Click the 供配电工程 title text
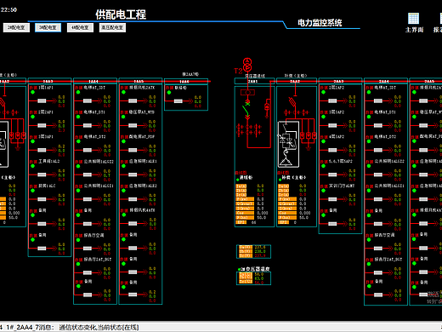Screen dimensions: 442x332 (x=121, y=14)
